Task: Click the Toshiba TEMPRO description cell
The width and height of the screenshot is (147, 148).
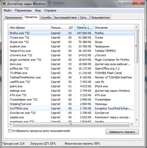Action: click(x=105, y=51)
